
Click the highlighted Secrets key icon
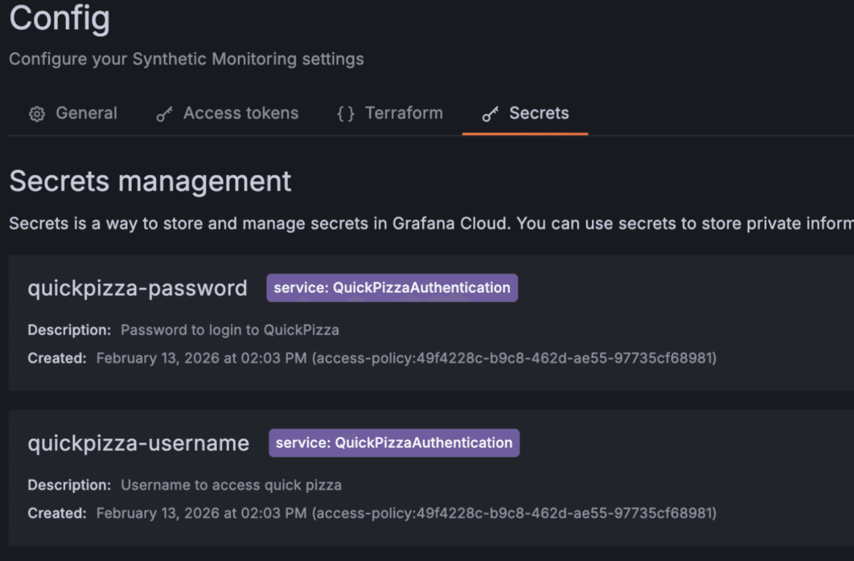click(x=489, y=114)
